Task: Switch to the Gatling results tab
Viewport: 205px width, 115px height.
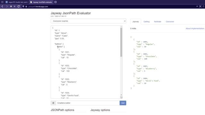Action: coord(146,21)
